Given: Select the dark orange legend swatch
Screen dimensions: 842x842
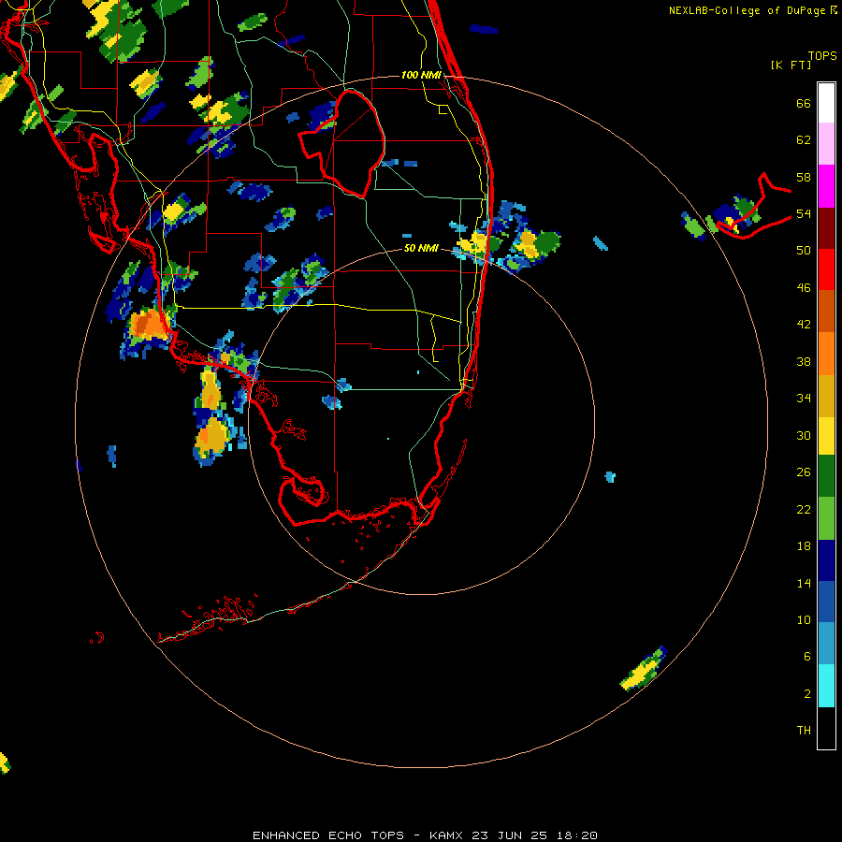Looking at the screenshot, I should [826, 311].
